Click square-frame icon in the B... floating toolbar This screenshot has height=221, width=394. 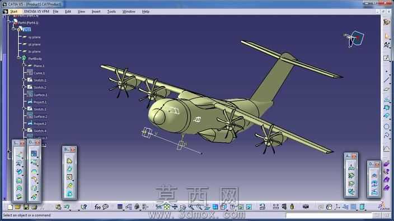click(x=69, y=177)
